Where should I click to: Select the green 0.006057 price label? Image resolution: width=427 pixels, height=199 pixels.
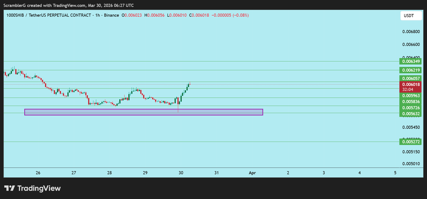(411, 78)
